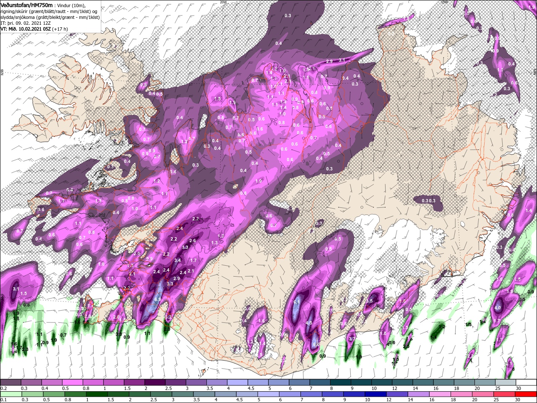Click the '15W' longitude label at top

444,2
